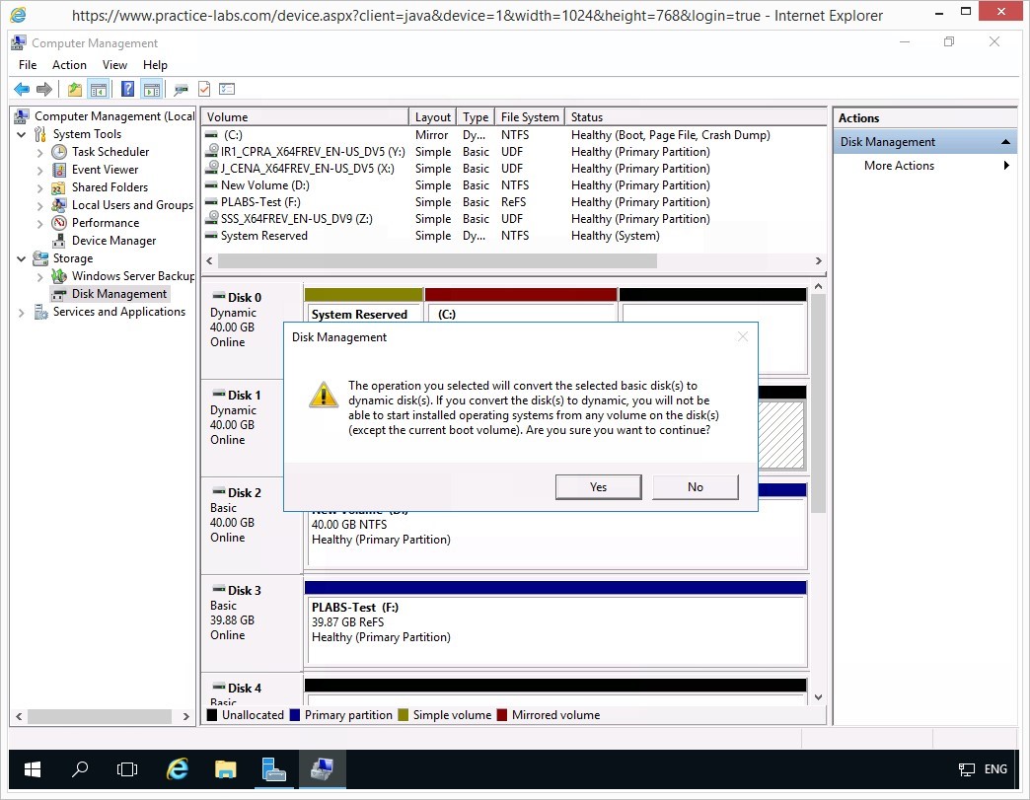Screen dimensions: 1030x800
Task: Select the Event Viewer icon in the tree
Action: (59, 170)
